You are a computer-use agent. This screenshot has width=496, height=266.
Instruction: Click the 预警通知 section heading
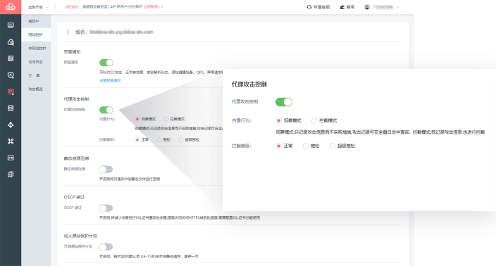[72, 51]
